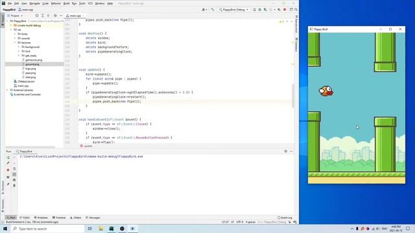Click wrench icon in Run panel
Screen dimensions: 415x233
[x=8, y=163]
